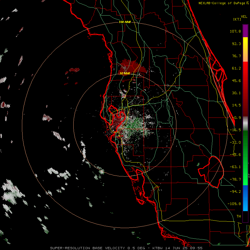This screenshot has width=250, height=250.
Task: Select the -16.5 scale value
Action: 235,130
